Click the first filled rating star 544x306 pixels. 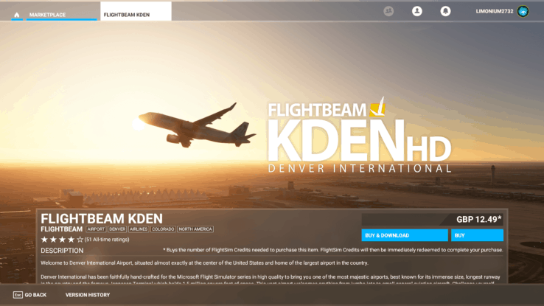[44, 240]
